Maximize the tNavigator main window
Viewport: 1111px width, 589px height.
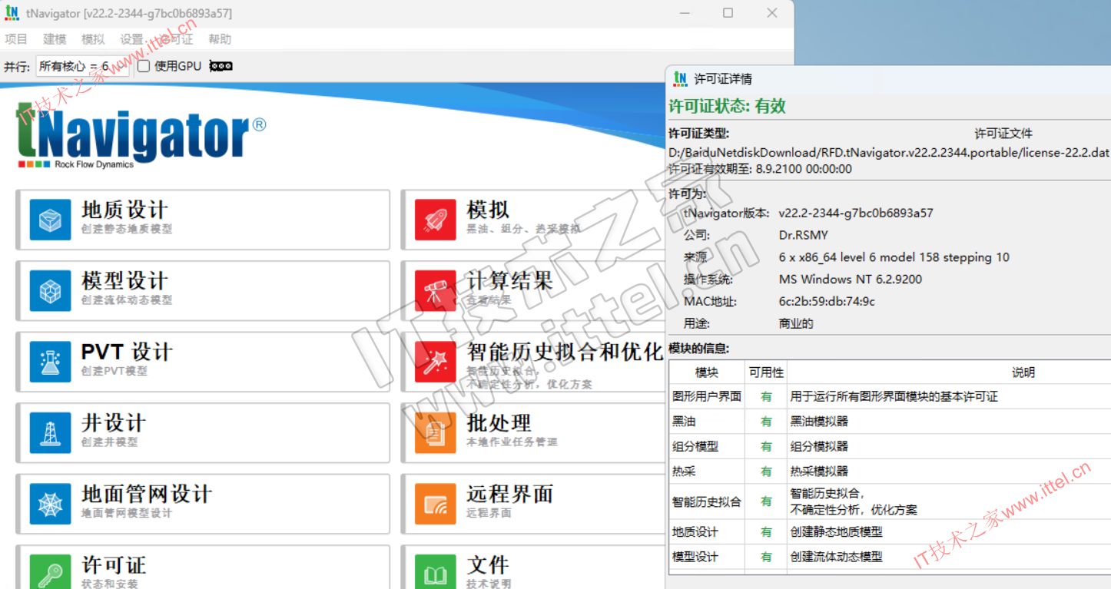728,13
